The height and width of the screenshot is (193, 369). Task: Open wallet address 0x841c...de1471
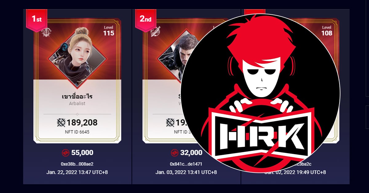click(186, 164)
